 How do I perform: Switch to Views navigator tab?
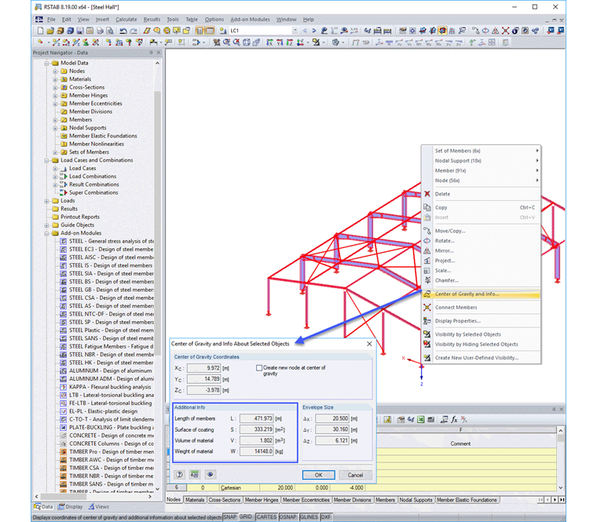pyautogui.click(x=99, y=507)
